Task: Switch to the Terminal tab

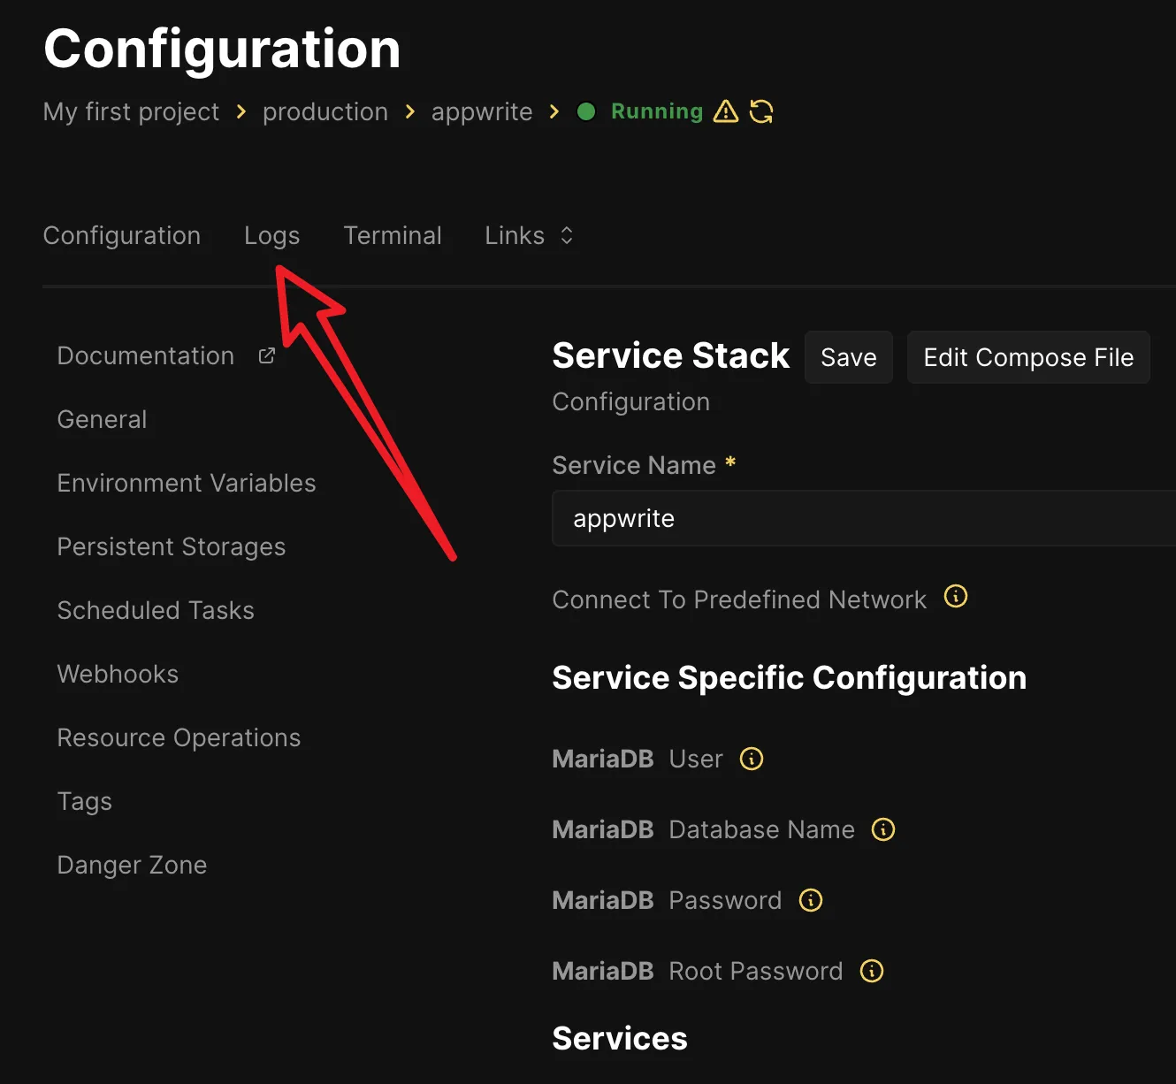Action: [392, 236]
